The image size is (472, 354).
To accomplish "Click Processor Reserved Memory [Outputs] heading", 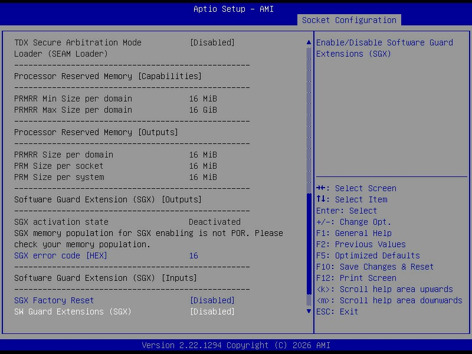I will coord(96,132).
